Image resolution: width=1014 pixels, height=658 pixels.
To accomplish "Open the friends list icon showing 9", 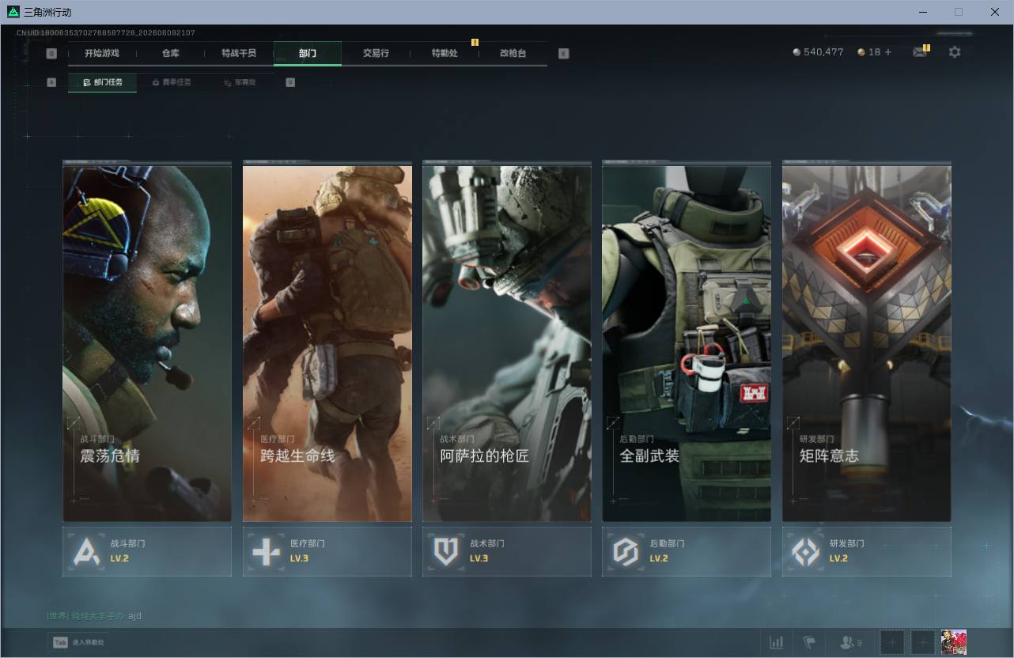I will [x=851, y=642].
